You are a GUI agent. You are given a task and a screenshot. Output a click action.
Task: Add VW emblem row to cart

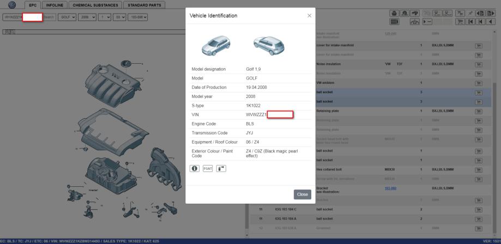tap(479, 83)
